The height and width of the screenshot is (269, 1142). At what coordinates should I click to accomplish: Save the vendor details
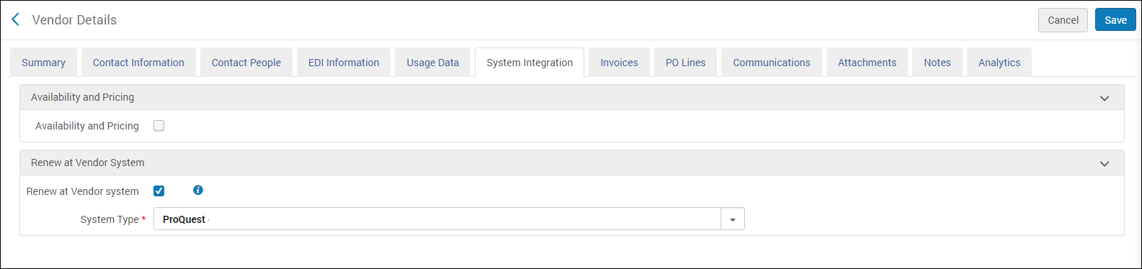click(1115, 20)
